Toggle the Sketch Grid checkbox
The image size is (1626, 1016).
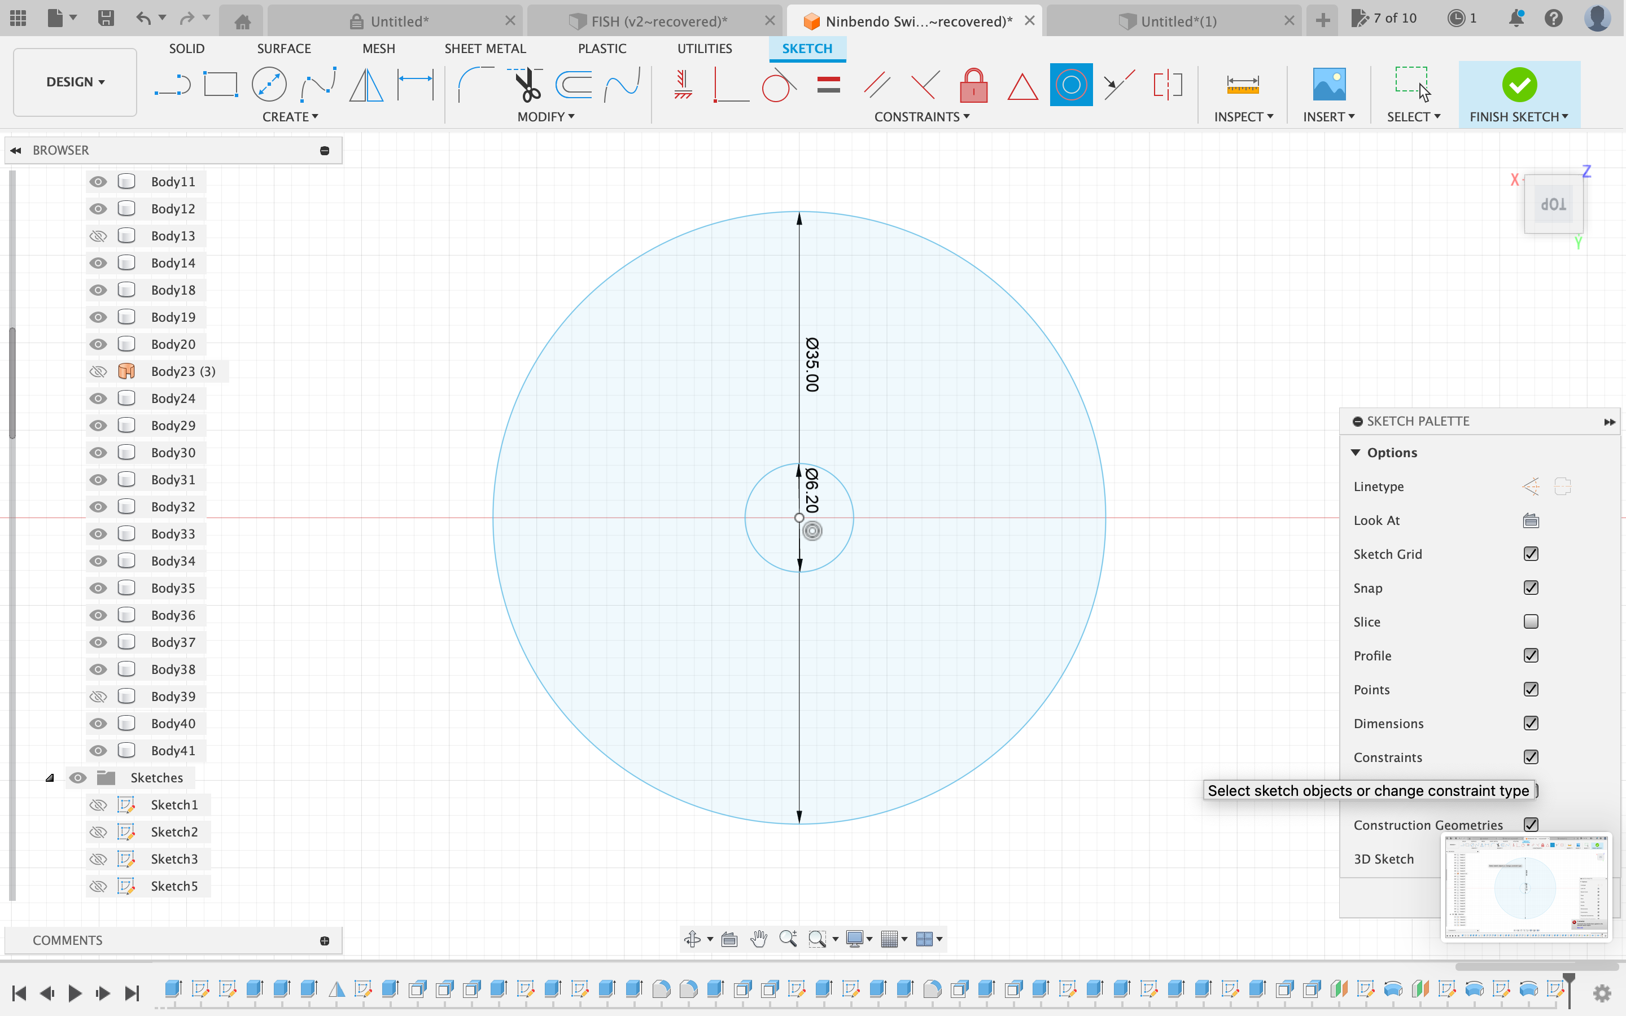(1531, 554)
